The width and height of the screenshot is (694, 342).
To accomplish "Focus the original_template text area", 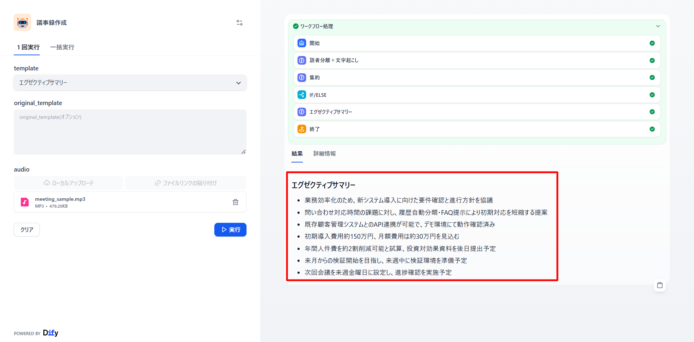I will click(x=130, y=132).
